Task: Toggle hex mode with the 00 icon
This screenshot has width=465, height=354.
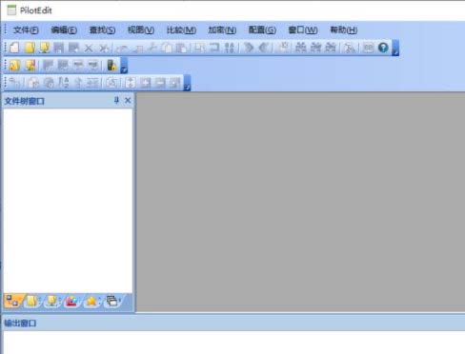Action: [x=368, y=48]
